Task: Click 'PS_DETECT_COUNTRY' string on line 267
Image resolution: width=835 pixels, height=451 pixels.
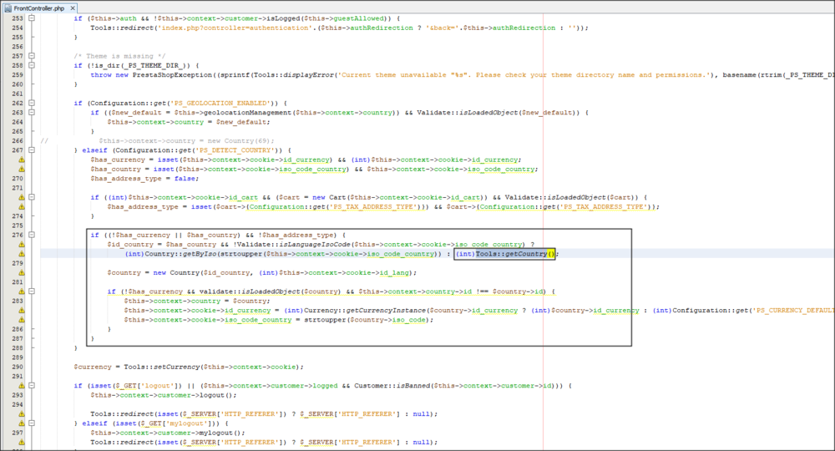Action: (x=236, y=150)
